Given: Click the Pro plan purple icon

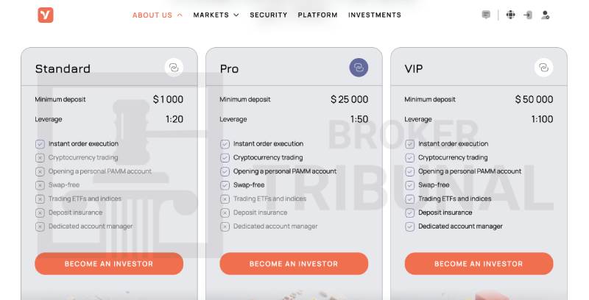Looking at the screenshot, I should pyautogui.click(x=359, y=68).
